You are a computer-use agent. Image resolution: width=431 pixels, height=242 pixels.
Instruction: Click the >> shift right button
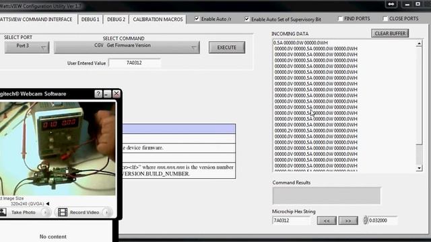coord(348,220)
